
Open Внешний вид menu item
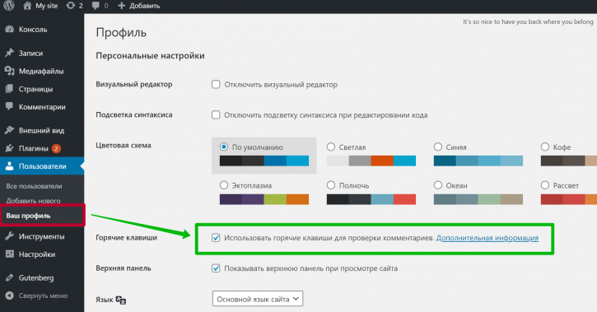click(42, 130)
